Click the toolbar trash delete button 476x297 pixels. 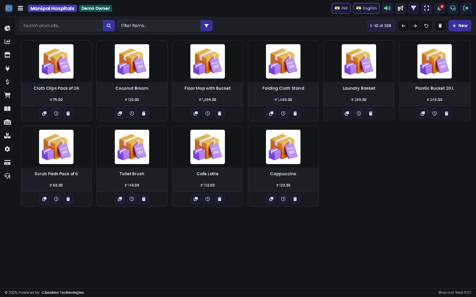pyautogui.click(x=440, y=26)
